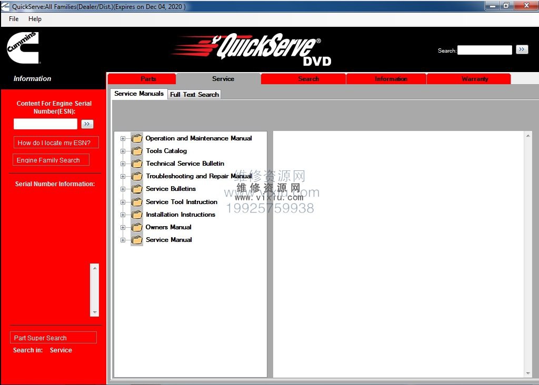Click the folder icon beside Owners Manual
This screenshot has width=539, height=385.
click(137, 227)
